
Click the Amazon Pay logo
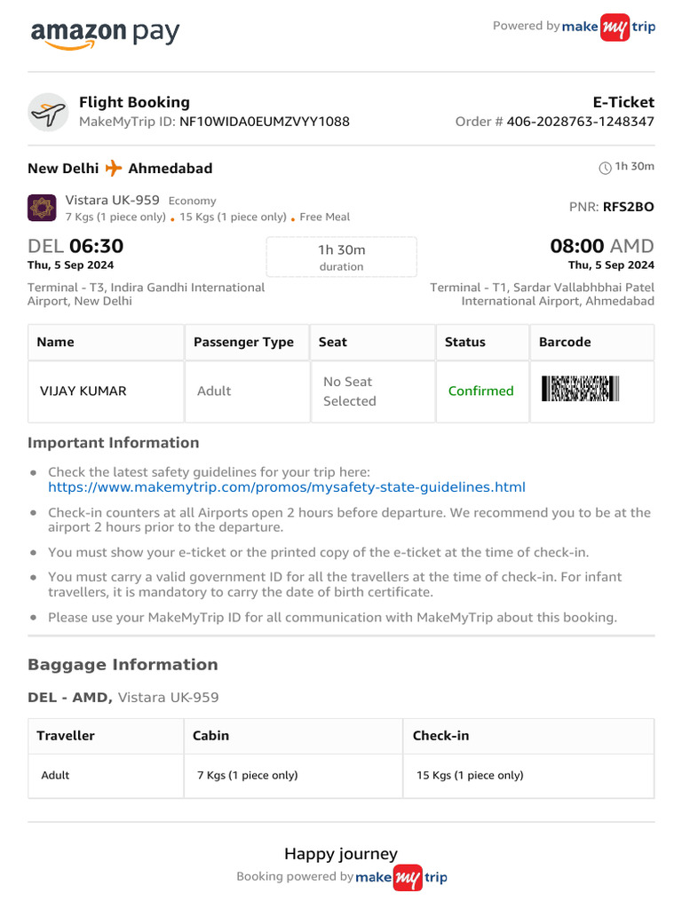(x=105, y=34)
